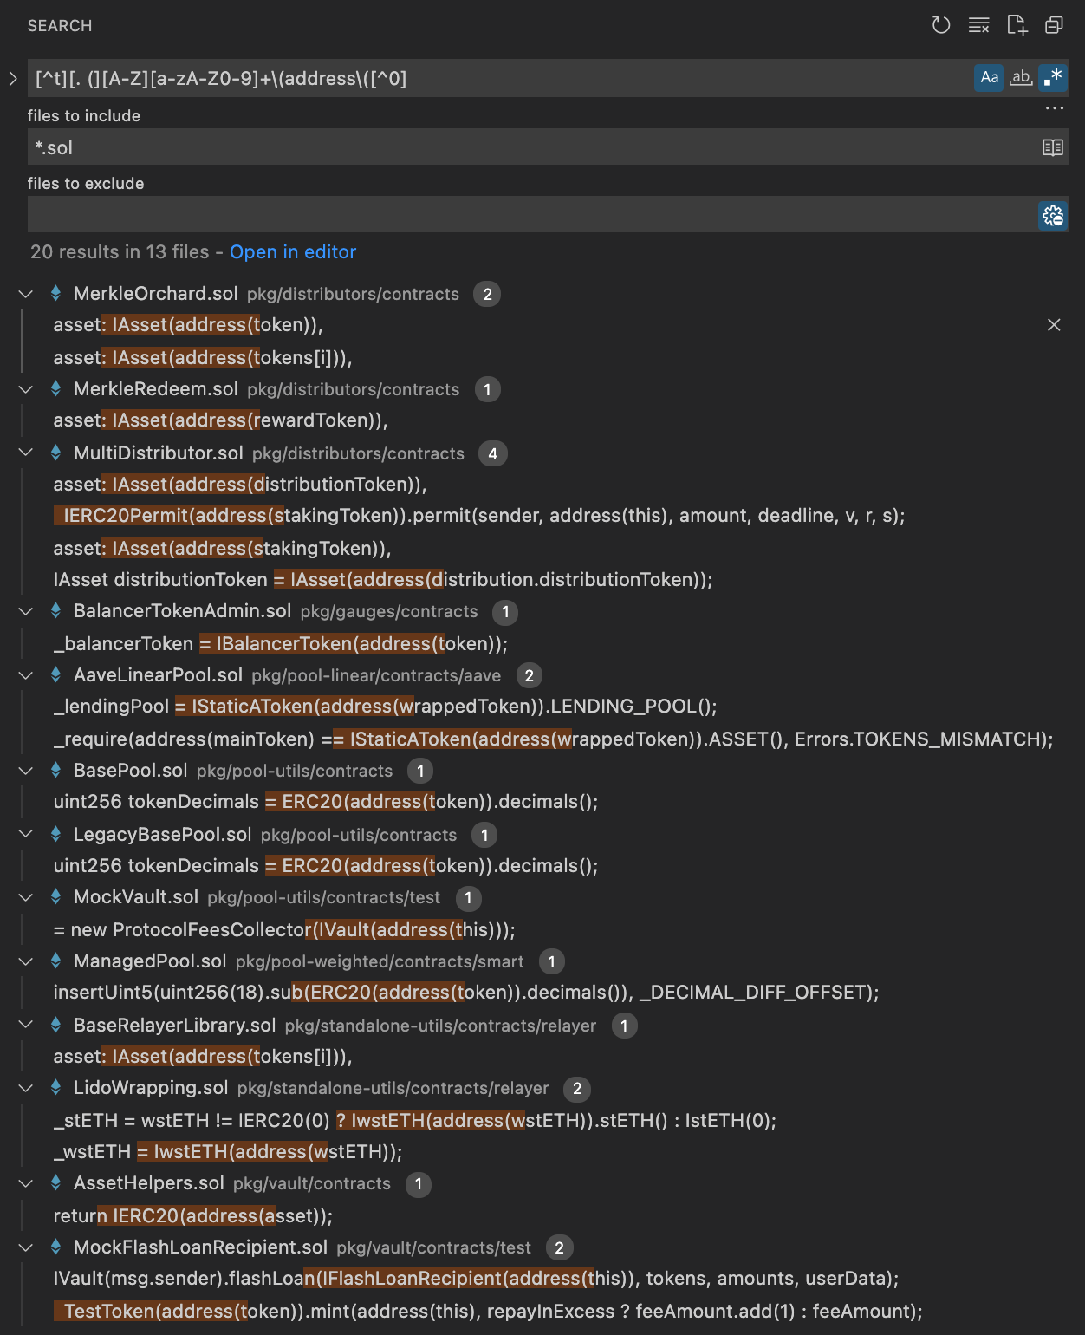The height and width of the screenshot is (1335, 1085).
Task: Click the Solidity icon beside MultiDistributor.sol
Action: click(55, 453)
